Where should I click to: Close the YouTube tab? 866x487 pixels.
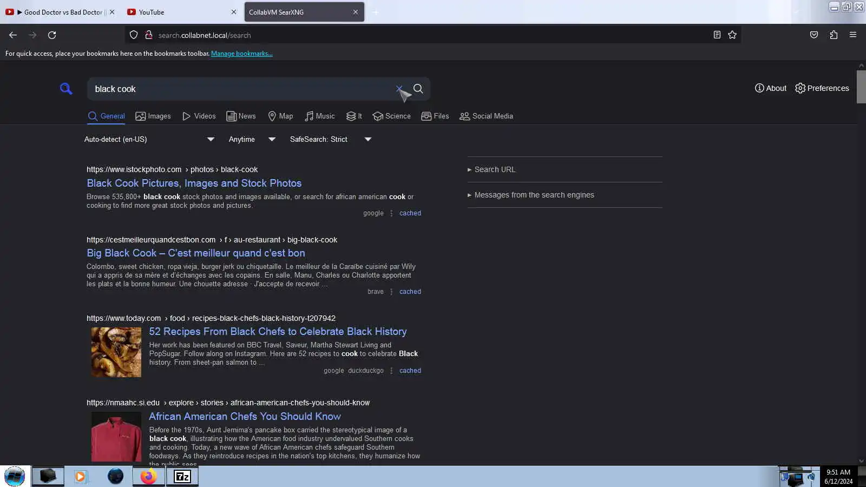point(234,12)
